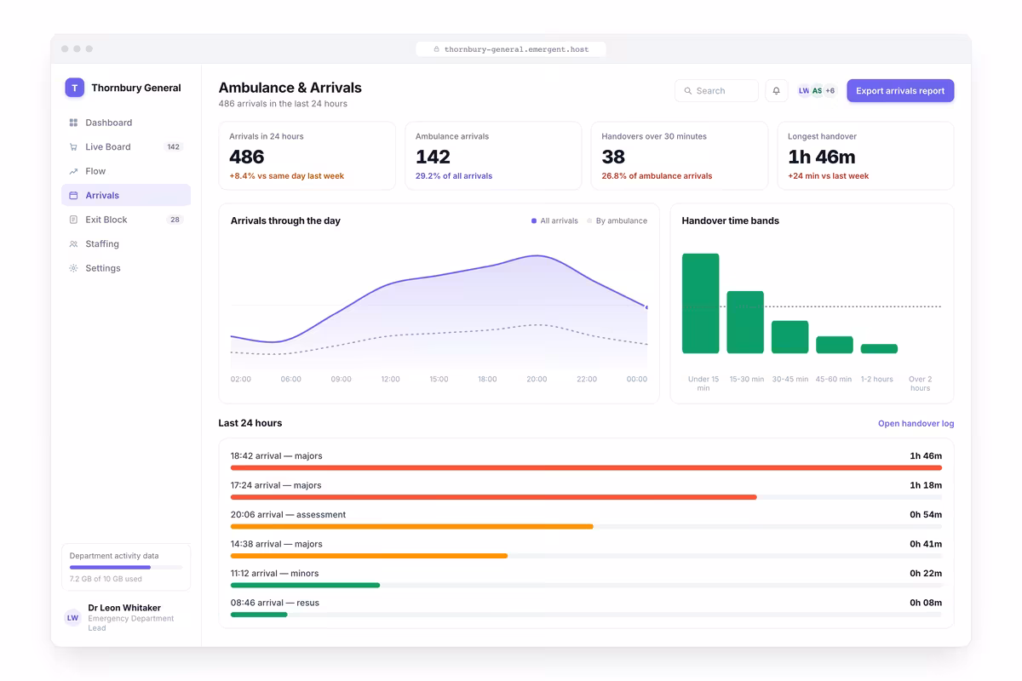This screenshot has height=681, width=1022.
Task: Click the Live Board cart icon
Action: [x=73, y=147]
